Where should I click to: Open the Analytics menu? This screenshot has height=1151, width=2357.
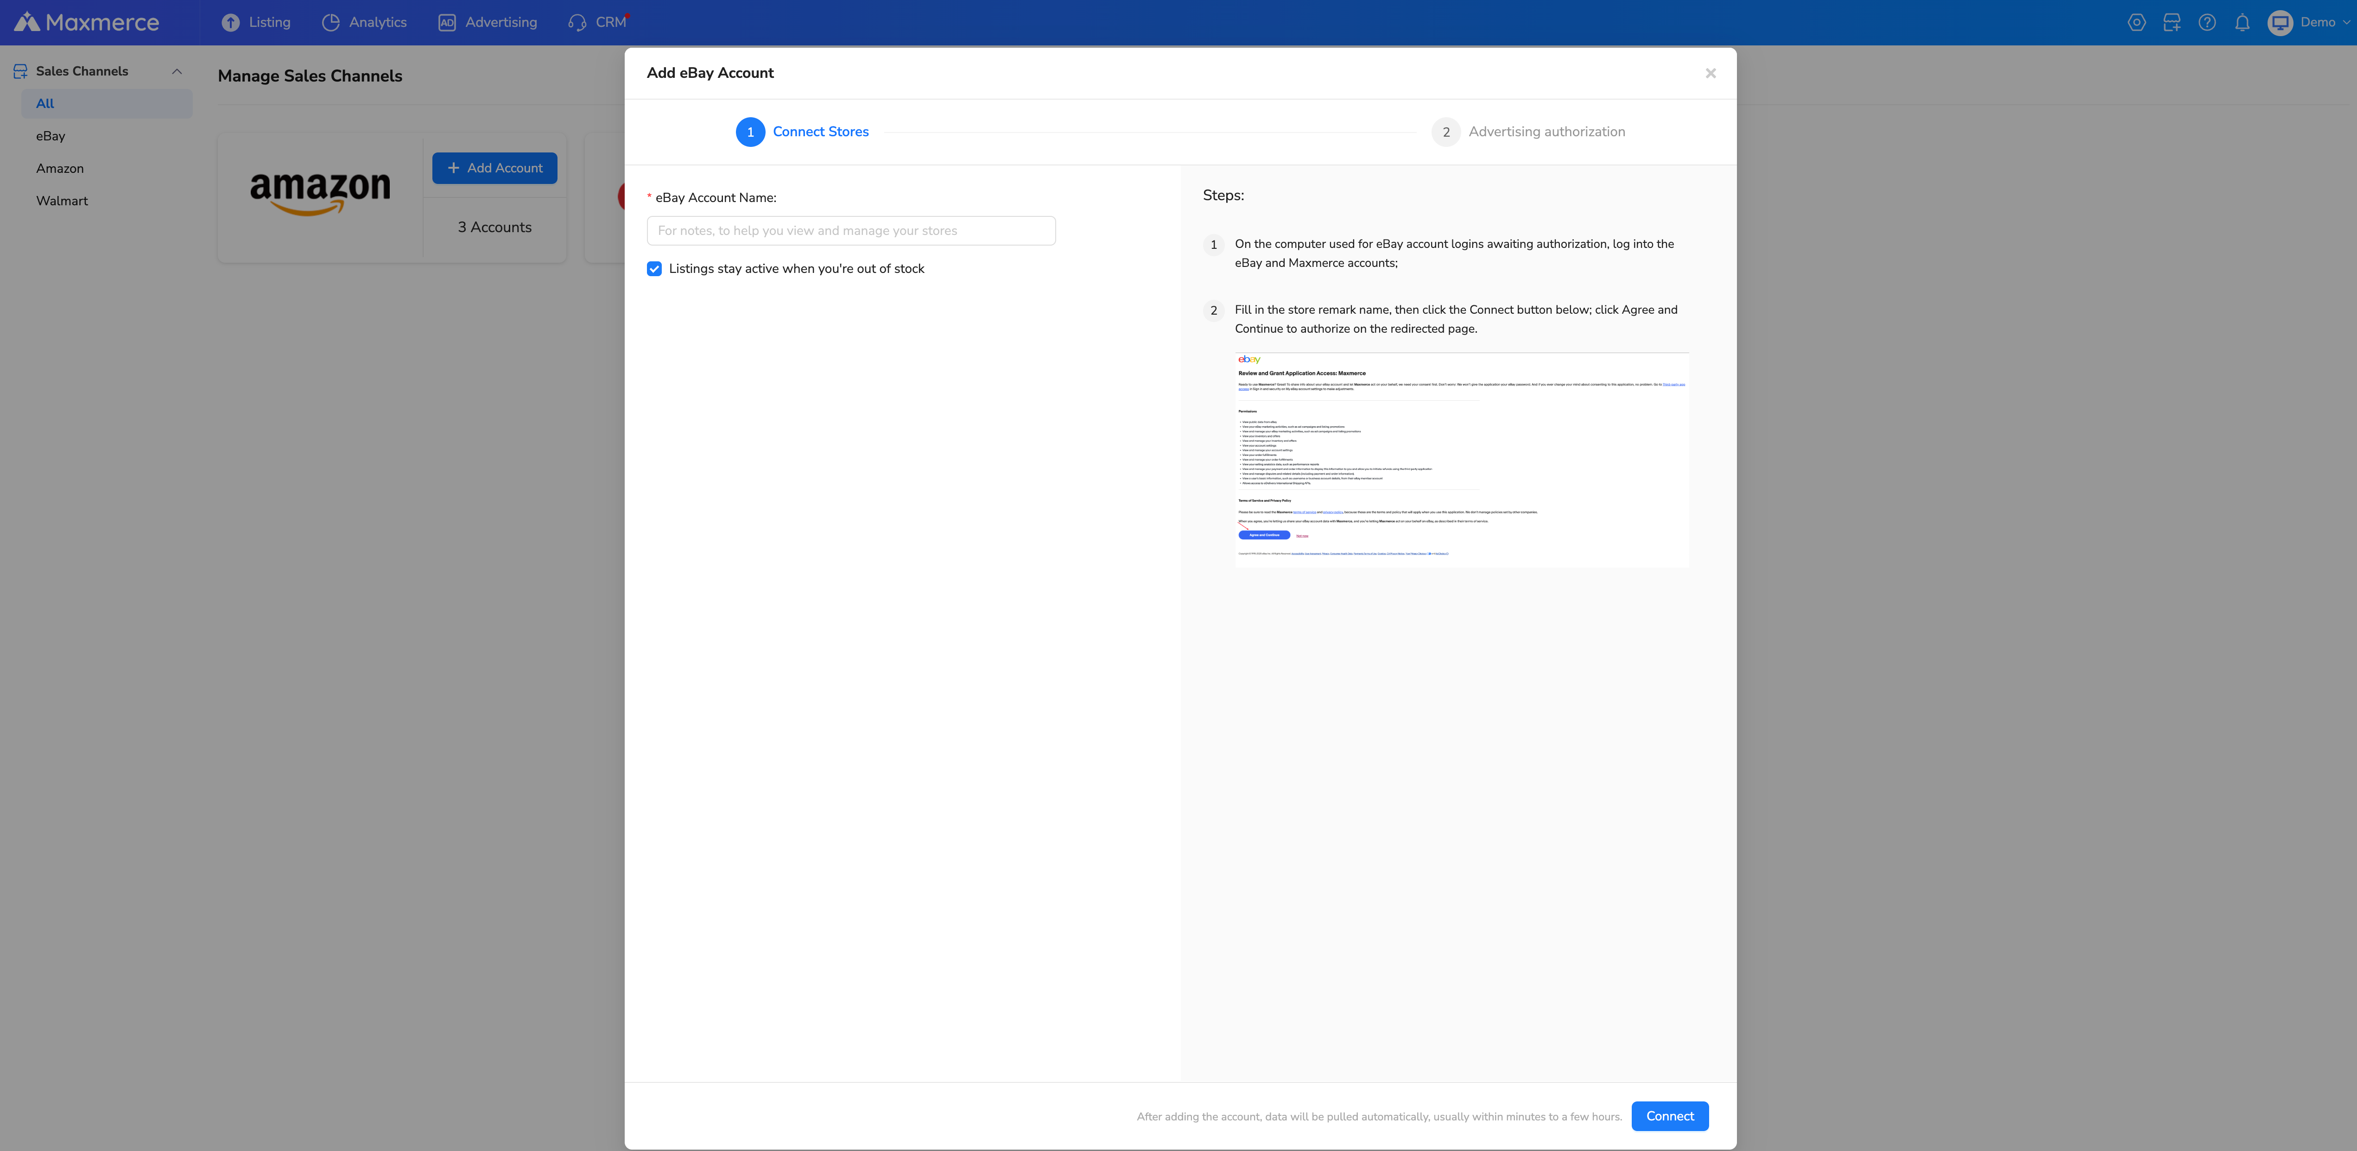pyautogui.click(x=364, y=22)
